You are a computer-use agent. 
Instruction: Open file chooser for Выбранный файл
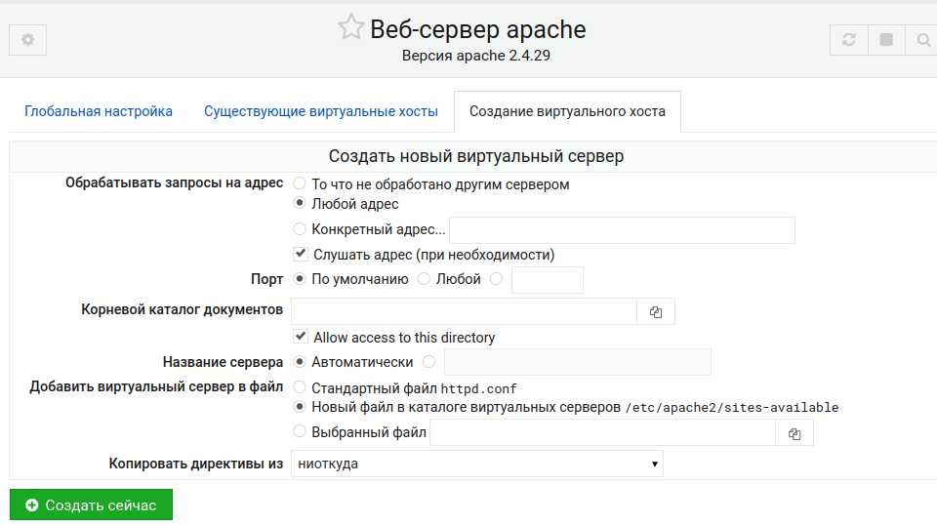point(794,433)
